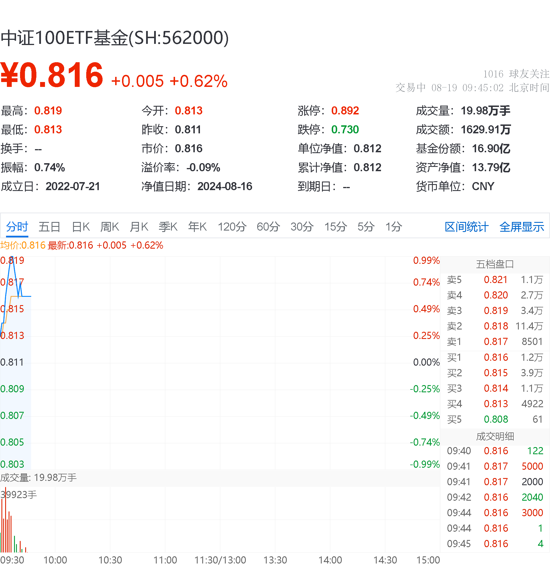Open the 月K chart tab
The image size is (550, 585).
(139, 227)
